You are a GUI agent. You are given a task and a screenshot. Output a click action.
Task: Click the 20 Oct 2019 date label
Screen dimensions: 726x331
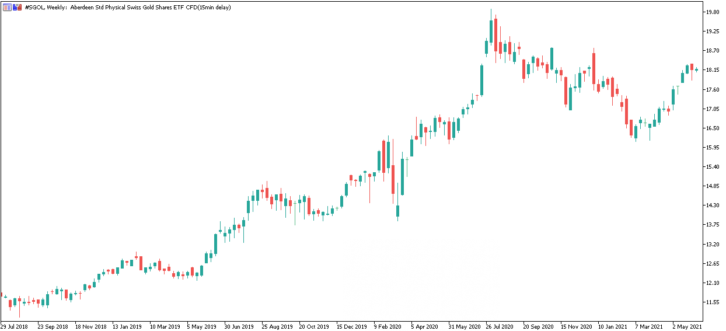tap(313, 327)
